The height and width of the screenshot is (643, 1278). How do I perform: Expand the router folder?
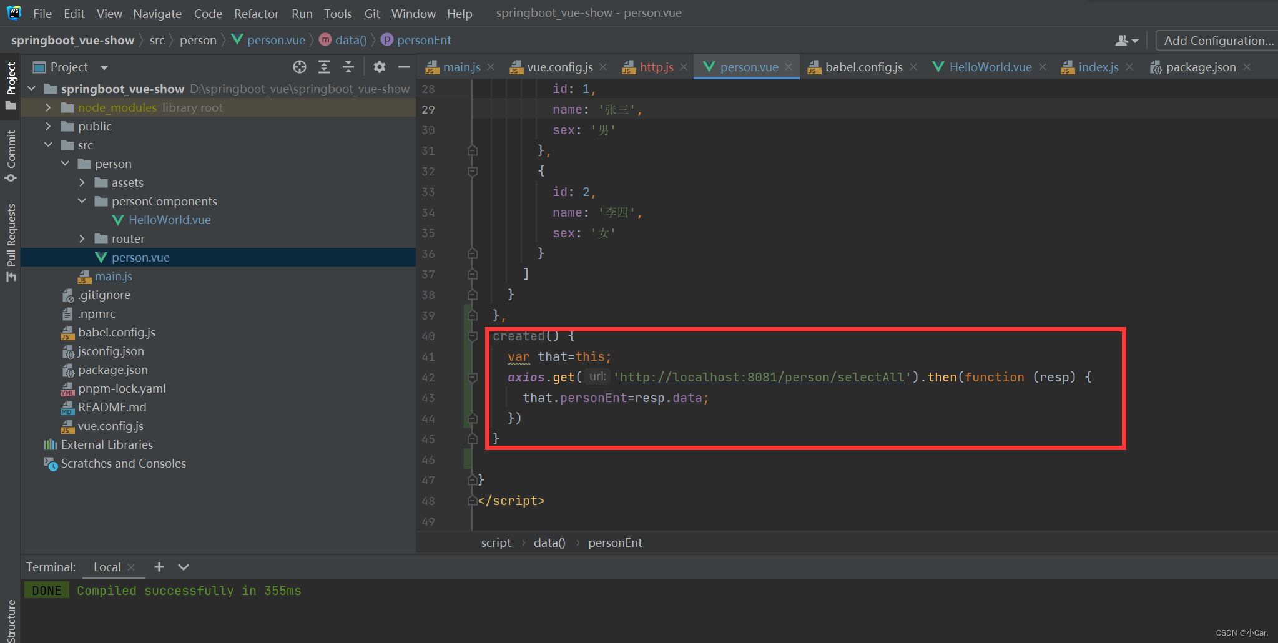point(82,238)
